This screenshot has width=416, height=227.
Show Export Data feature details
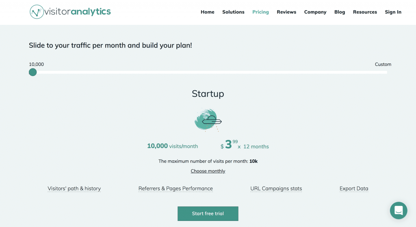354,189
